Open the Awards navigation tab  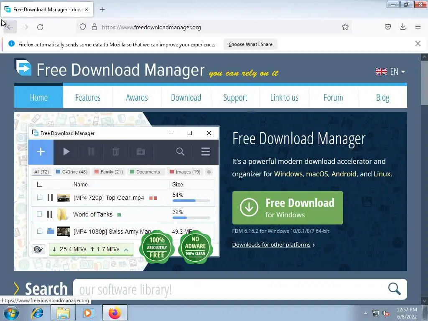click(137, 97)
